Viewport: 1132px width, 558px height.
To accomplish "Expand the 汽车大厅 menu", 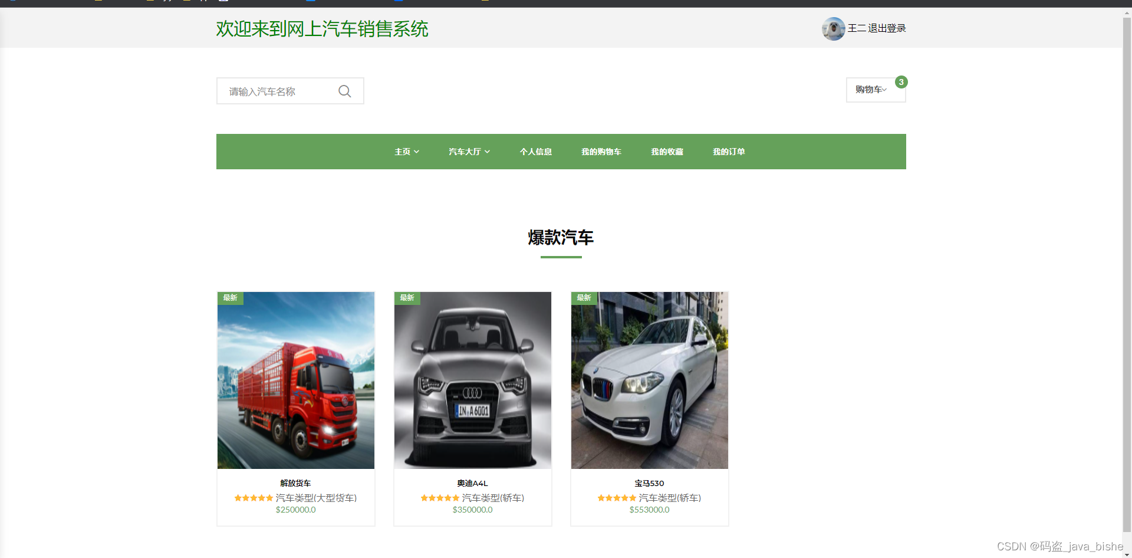I will coord(469,152).
